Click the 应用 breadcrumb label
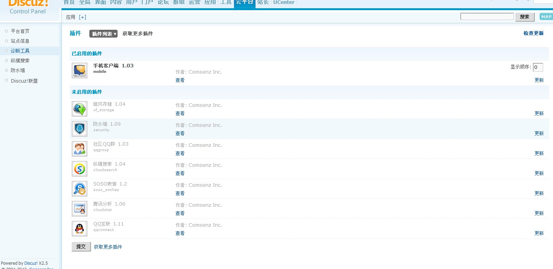This screenshot has width=553, height=269. 71,17
